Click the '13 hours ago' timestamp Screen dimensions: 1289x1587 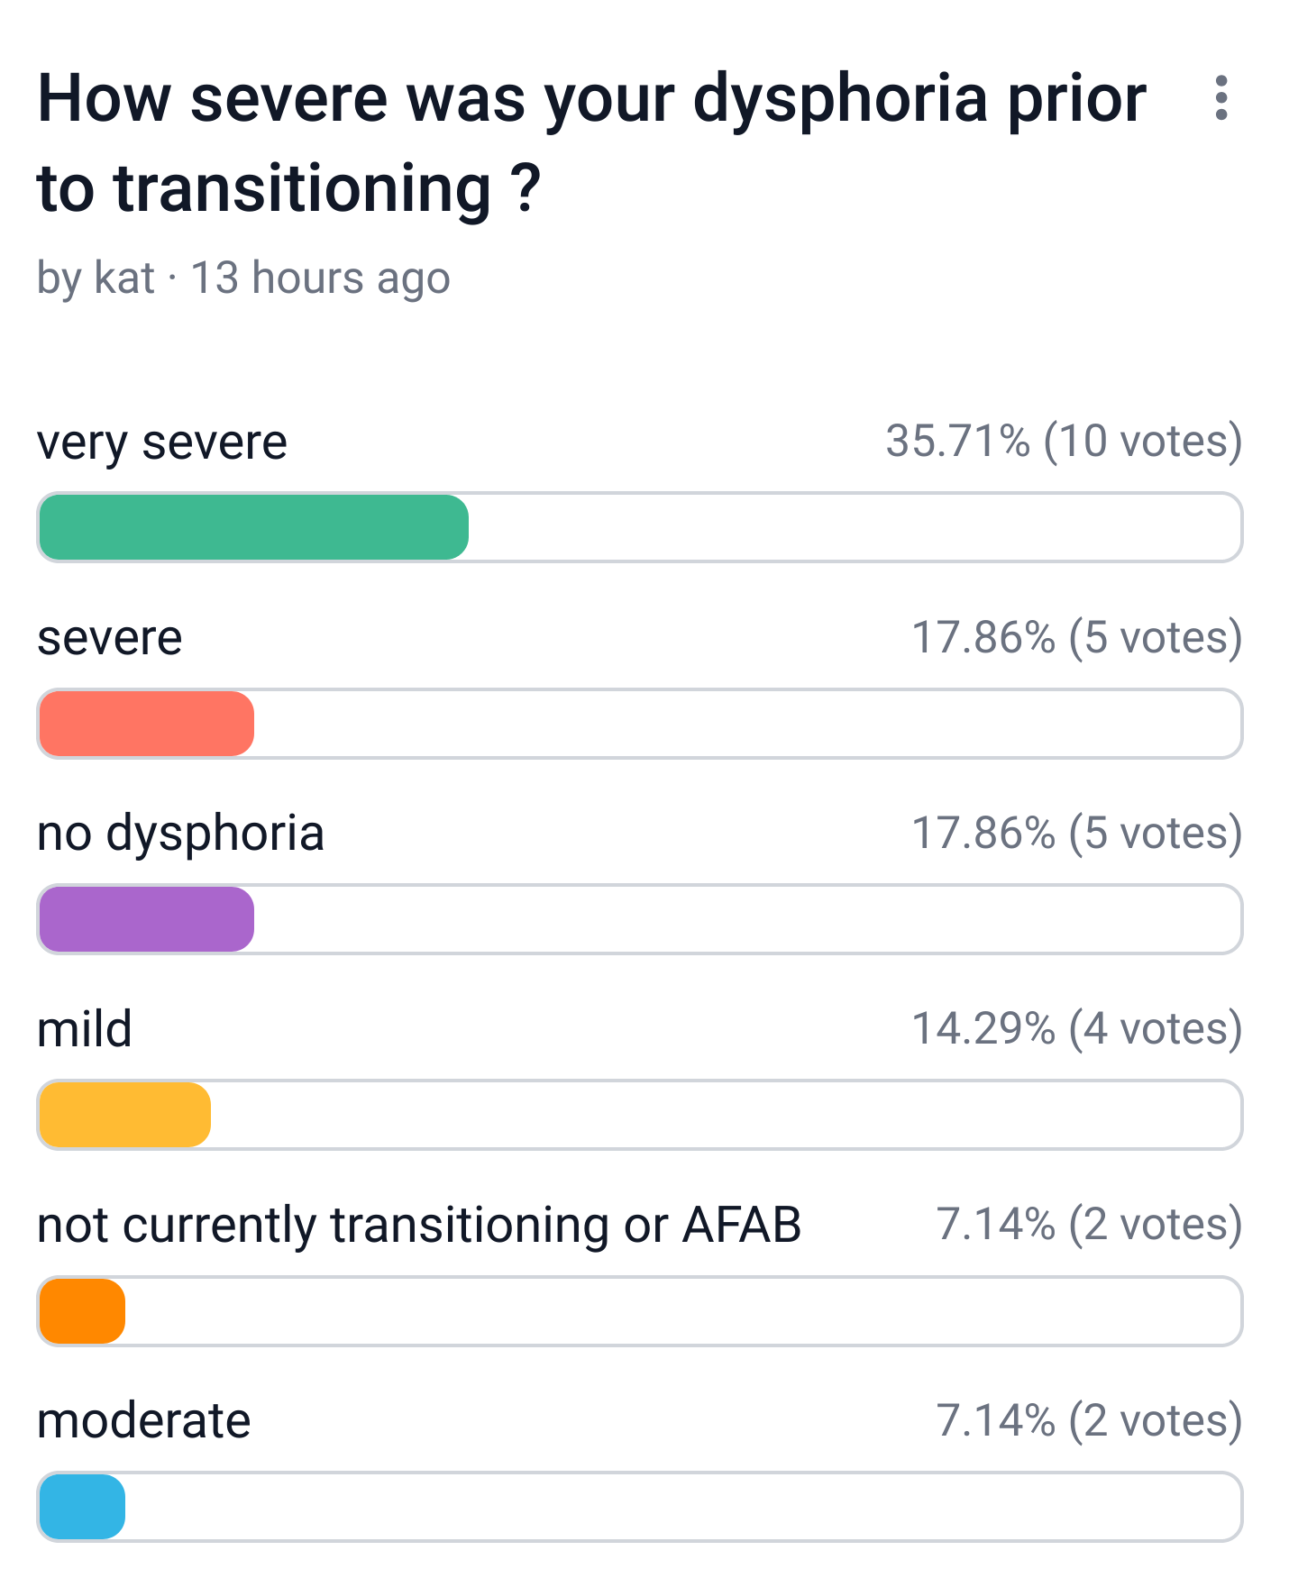coord(321,278)
